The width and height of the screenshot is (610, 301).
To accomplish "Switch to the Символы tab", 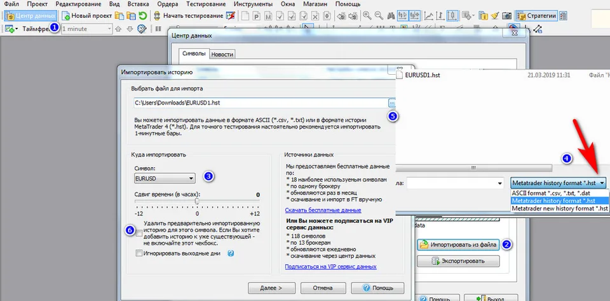I will (194, 54).
